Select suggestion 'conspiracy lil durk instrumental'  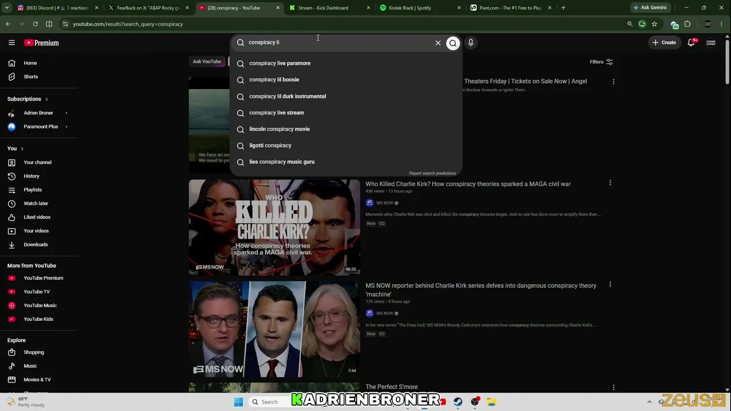tap(346, 96)
